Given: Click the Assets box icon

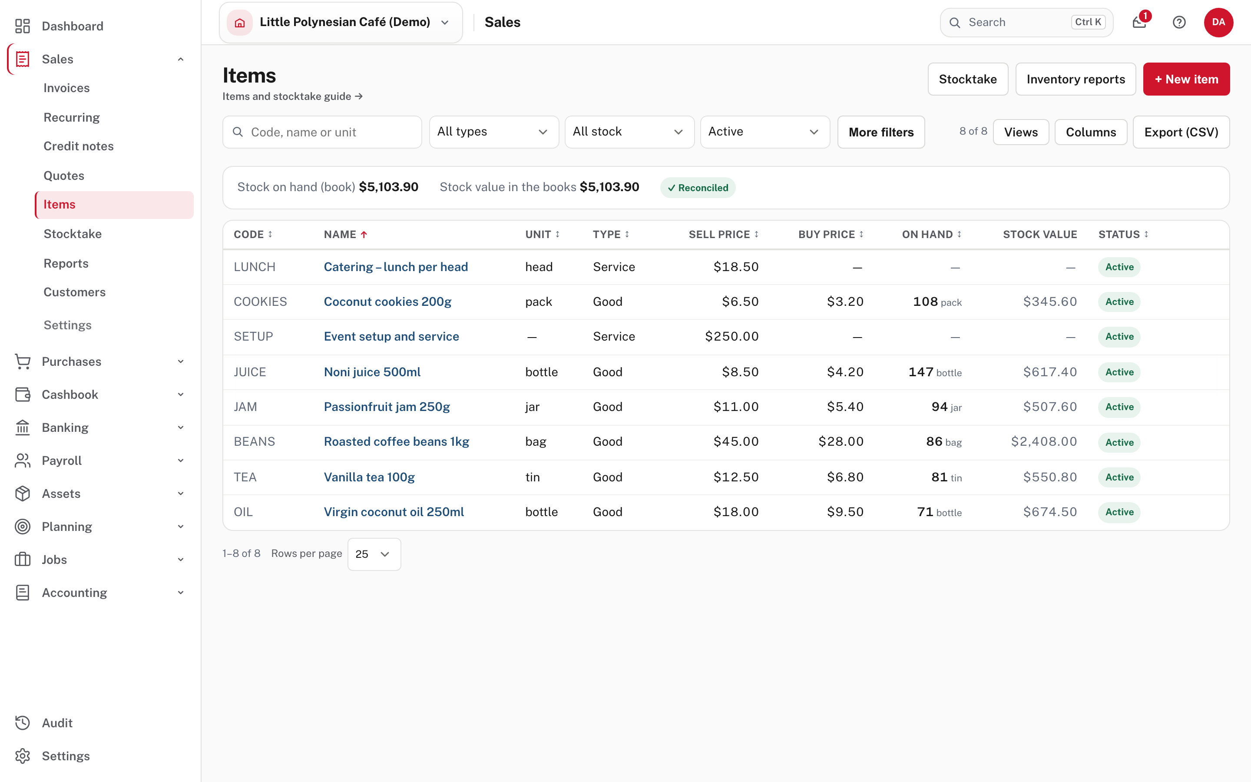Looking at the screenshot, I should pos(22,494).
